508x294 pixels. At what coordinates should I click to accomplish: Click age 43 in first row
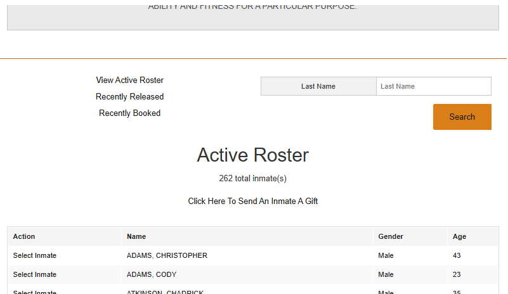click(x=457, y=255)
